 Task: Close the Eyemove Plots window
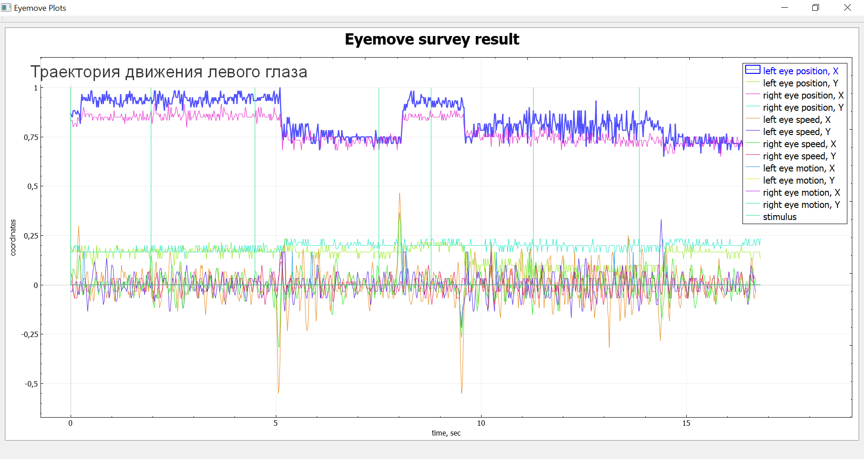pos(847,8)
